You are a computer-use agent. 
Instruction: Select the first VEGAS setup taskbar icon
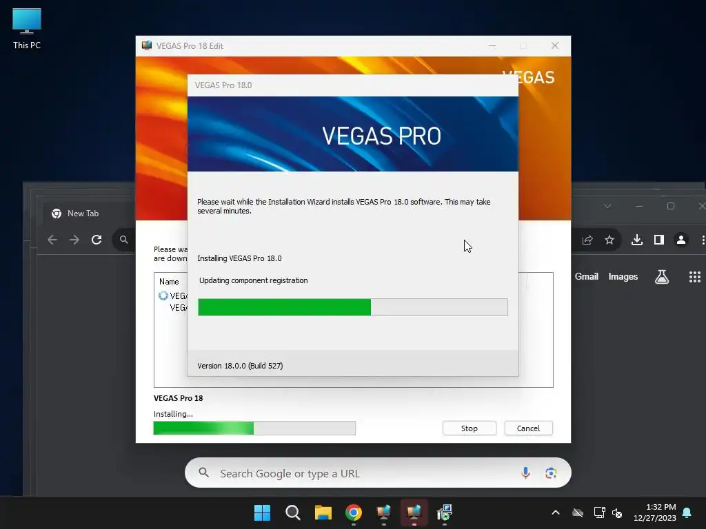click(383, 512)
